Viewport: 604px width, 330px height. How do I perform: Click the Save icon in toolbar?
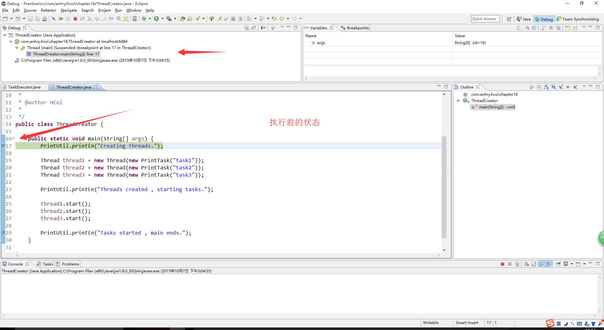(x=30, y=19)
